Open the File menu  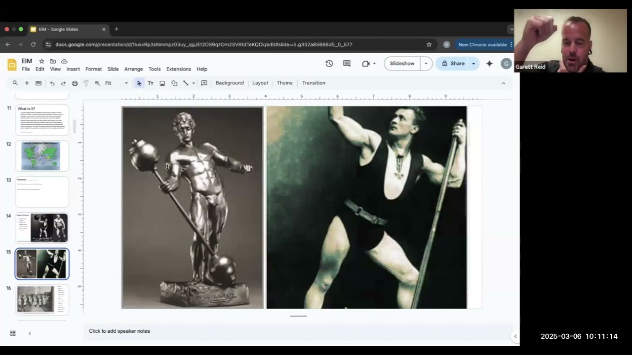click(26, 69)
